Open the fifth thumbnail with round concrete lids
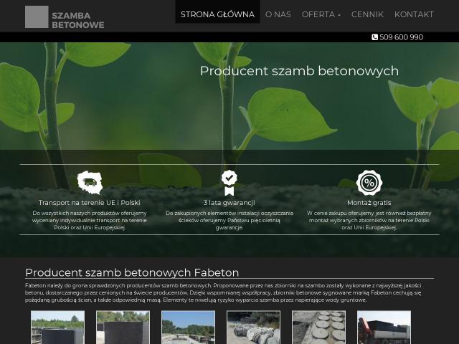Viewport: 459px width, 344px height. click(x=318, y=328)
